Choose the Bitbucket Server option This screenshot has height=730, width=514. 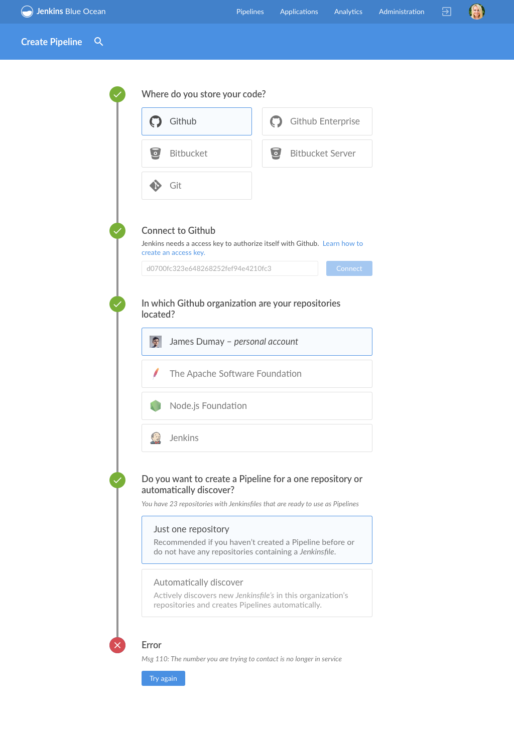point(317,154)
